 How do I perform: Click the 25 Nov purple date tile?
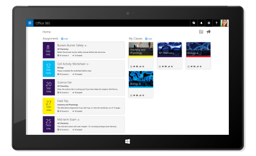(49, 124)
